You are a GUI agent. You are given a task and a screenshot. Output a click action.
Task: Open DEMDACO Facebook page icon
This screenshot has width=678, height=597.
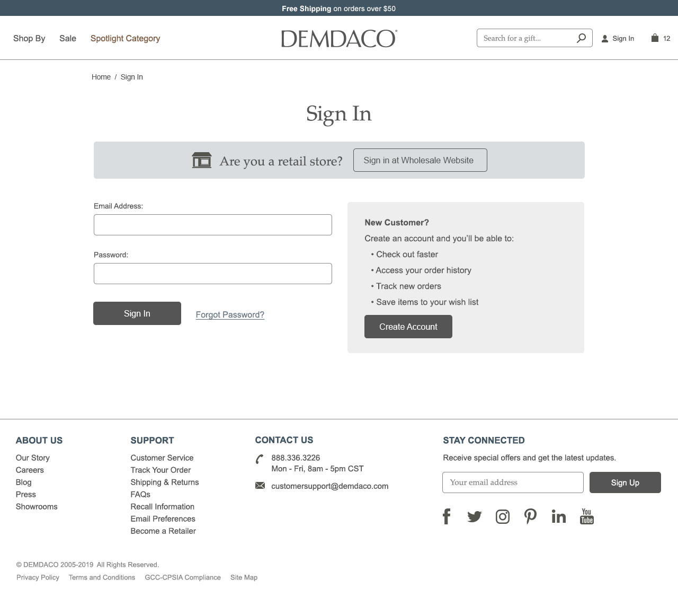[x=447, y=516]
